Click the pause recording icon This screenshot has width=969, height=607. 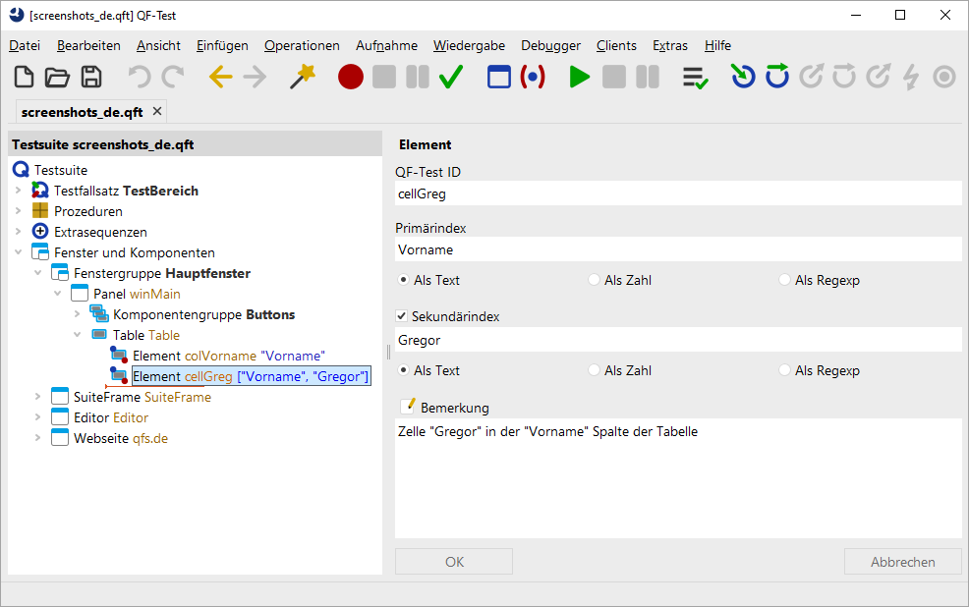click(x=418, y=78)
